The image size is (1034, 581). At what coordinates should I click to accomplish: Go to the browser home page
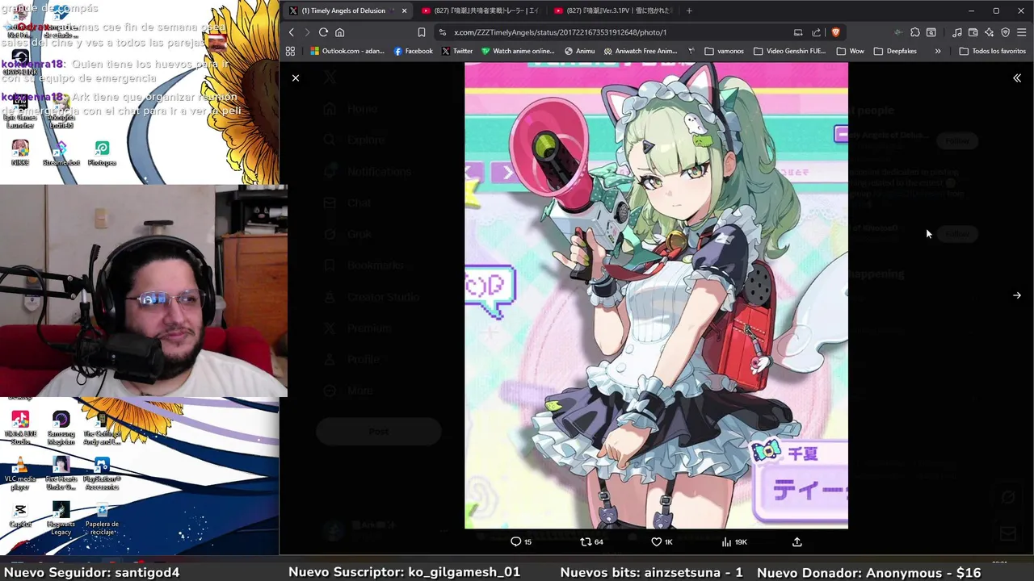click(340, 32)
